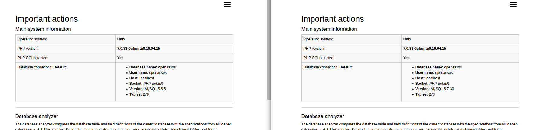Image resolution: width=537 pixels, height=130 pixels.
Task: Open the hamburger menu in the right pane
Action: click(513, 5)
